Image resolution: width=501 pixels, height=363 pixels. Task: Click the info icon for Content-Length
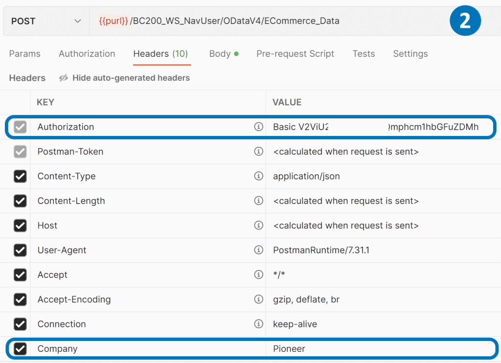259,201
